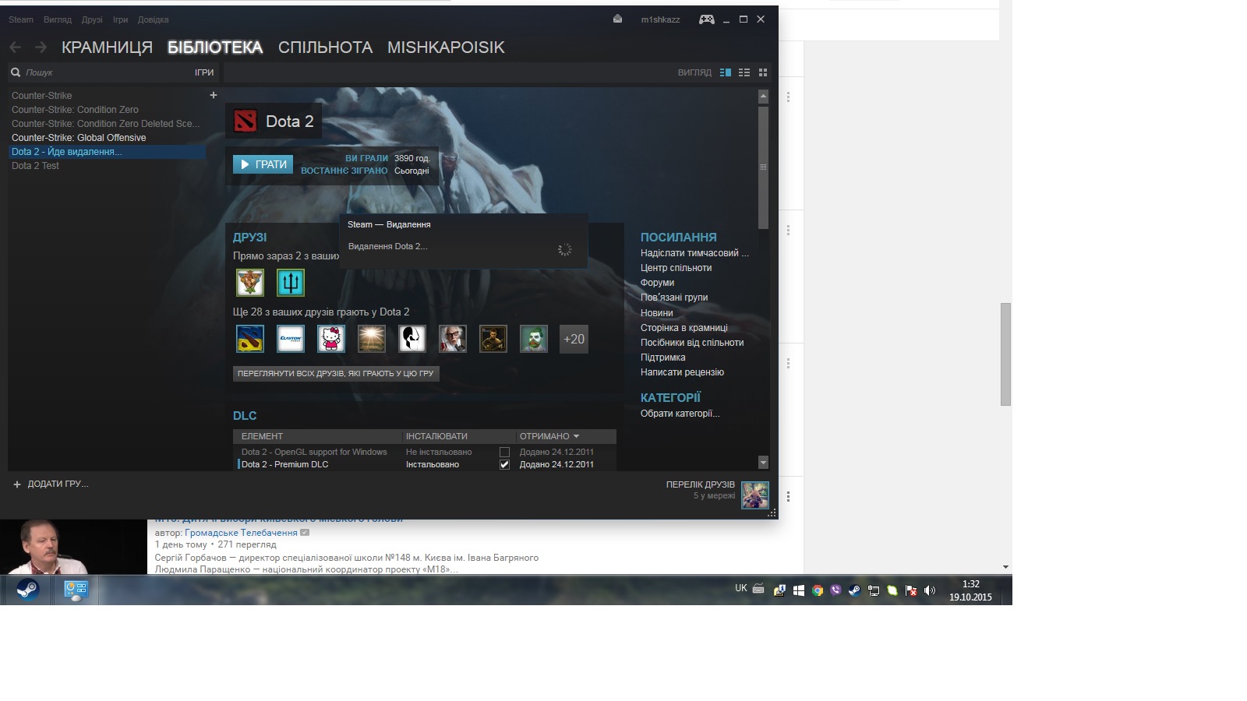Open Друзі menu

[92, 19]
